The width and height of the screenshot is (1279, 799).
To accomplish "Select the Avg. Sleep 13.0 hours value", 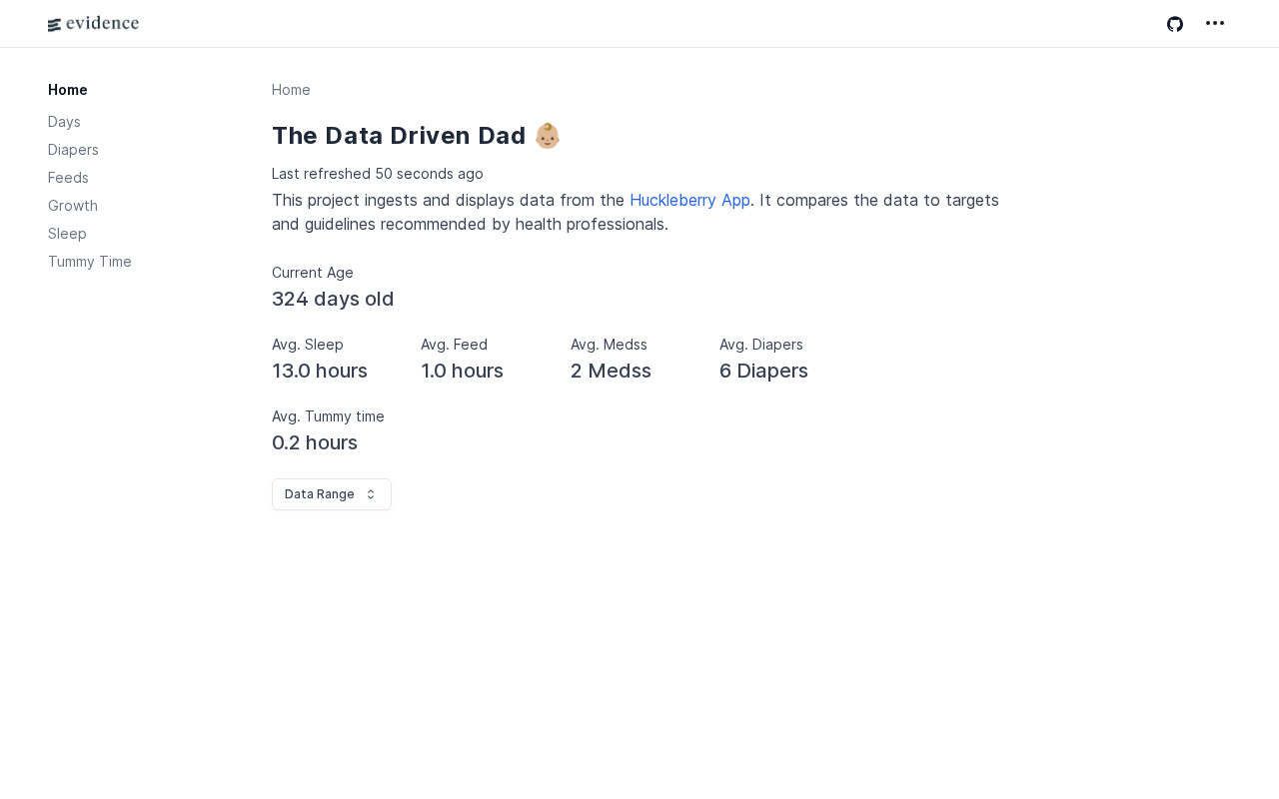I will [x=320, y=371].
